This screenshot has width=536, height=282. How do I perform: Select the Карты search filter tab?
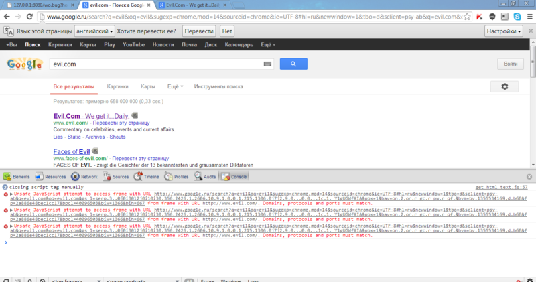147,87
